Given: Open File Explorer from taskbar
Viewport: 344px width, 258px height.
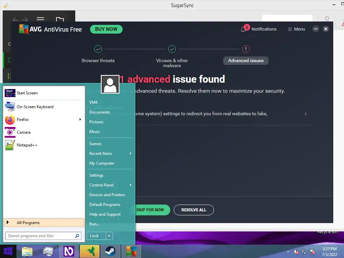Looking at the screenshot, I should point(27,252).
